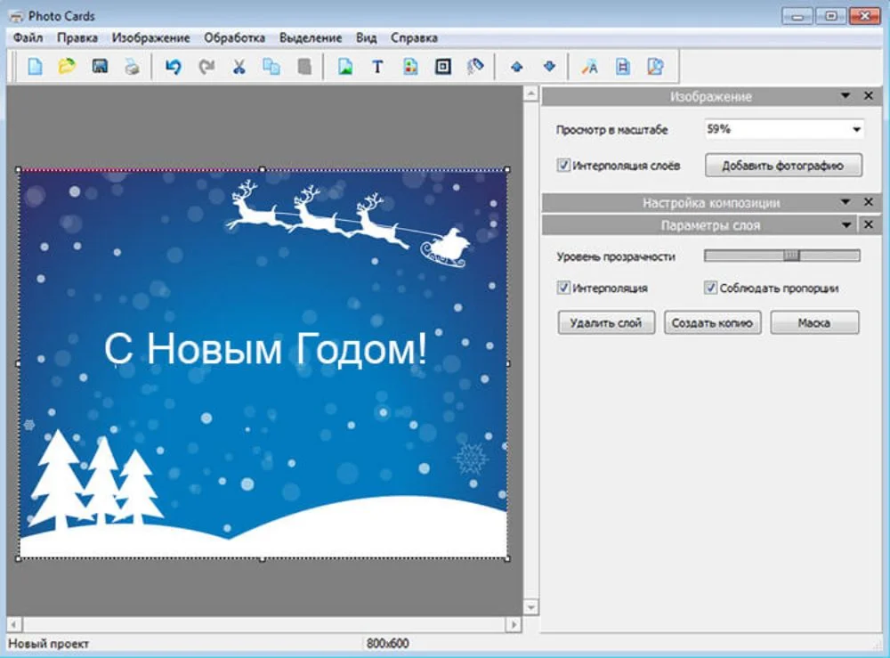The image size is (890, 658).
Task: Open the Выделение menu
Action: (x=310, y=38)
